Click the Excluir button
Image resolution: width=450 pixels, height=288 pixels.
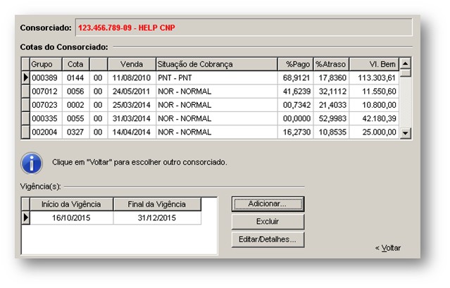pos(268,222)
